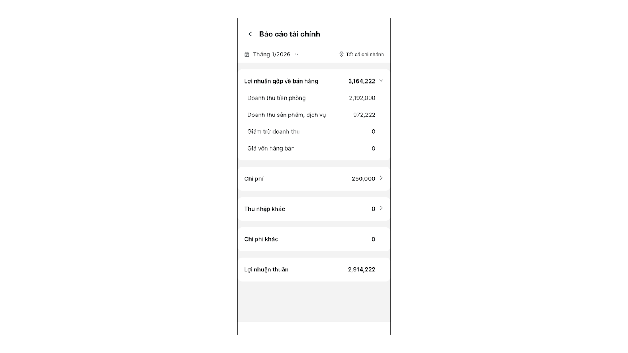Click the Chi phí label
This screenshot has width=628, height=353.
pos(254,179)
